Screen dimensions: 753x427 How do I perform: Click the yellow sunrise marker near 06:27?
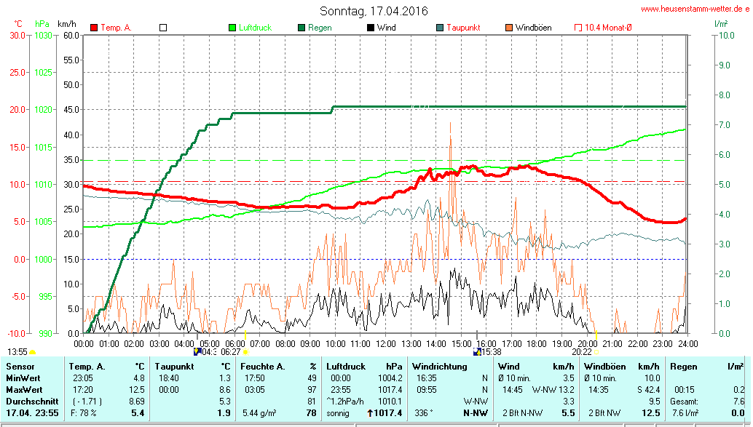point(245,352)
